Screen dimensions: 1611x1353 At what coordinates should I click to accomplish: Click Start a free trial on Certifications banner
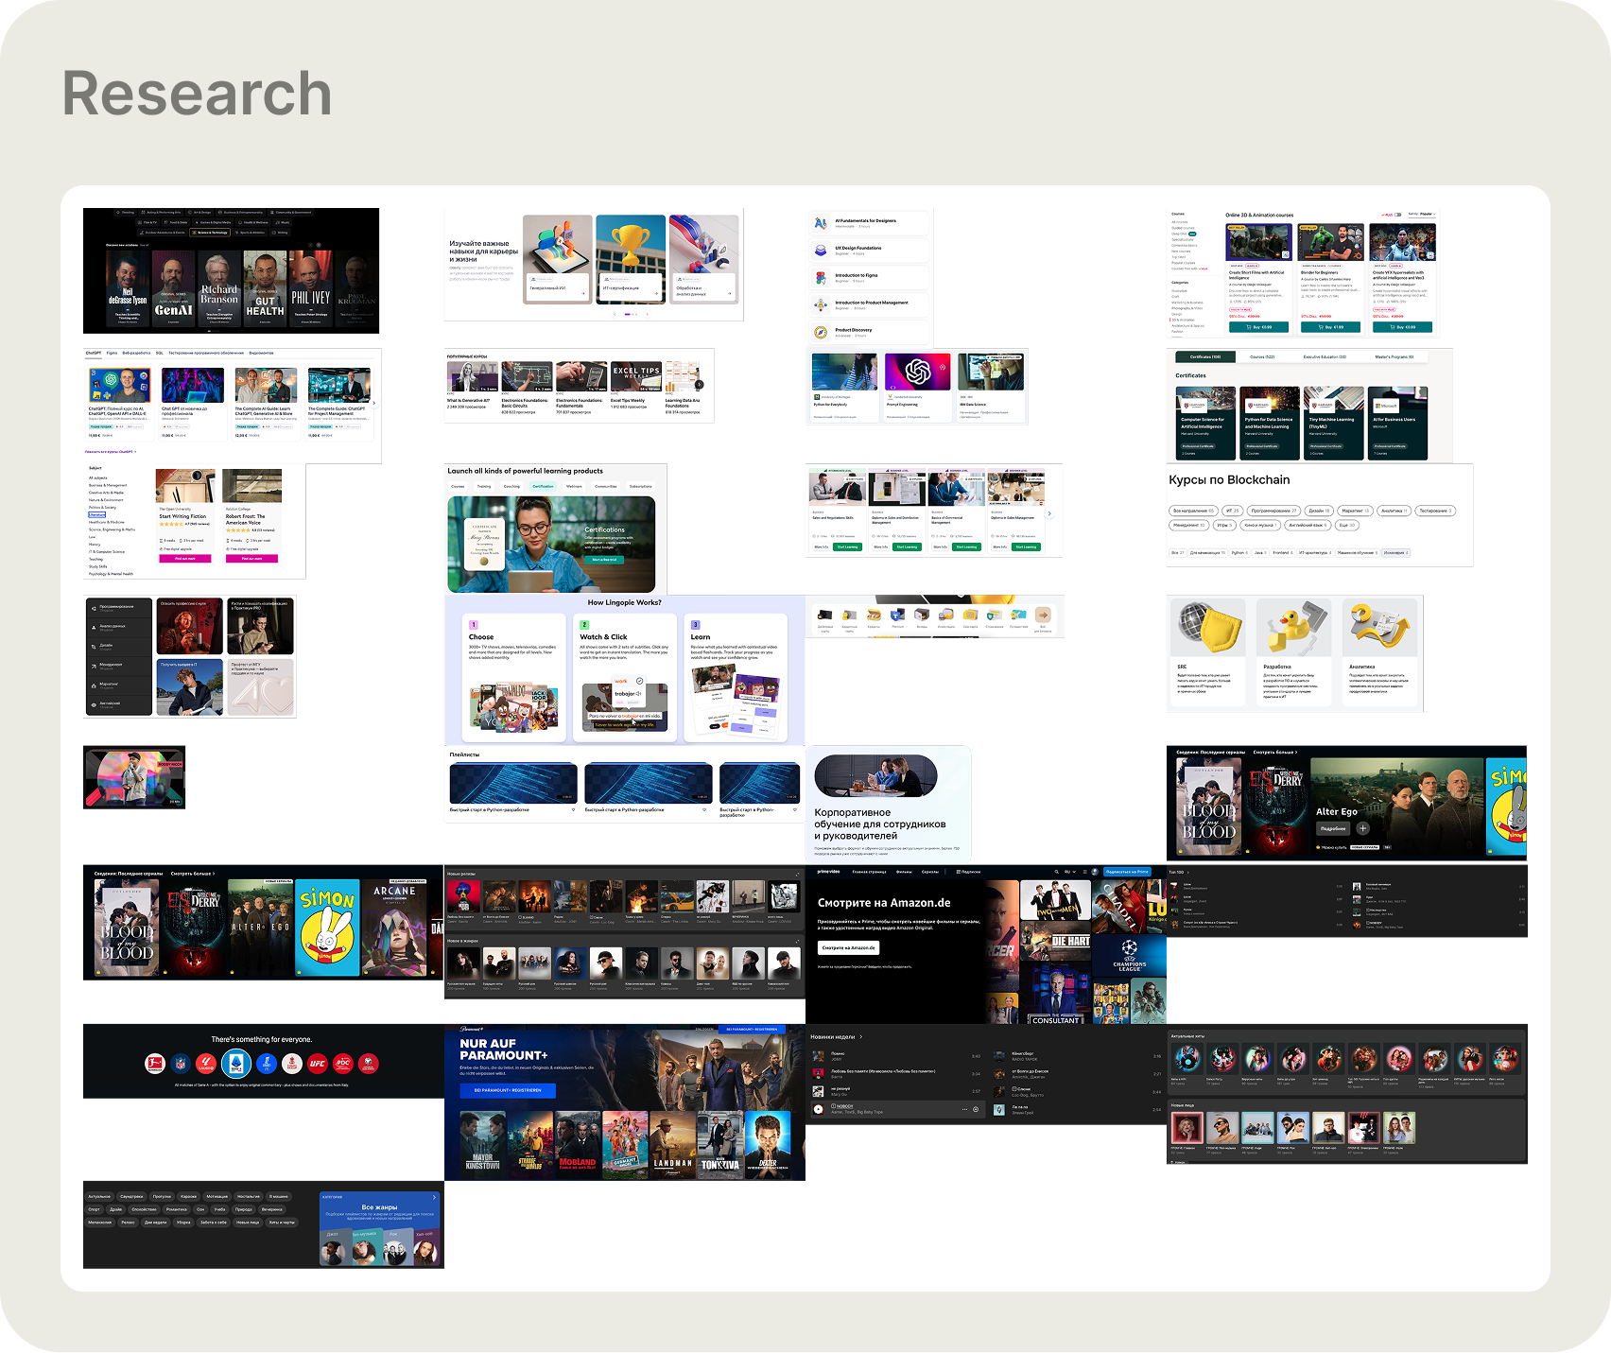(604, 560)
